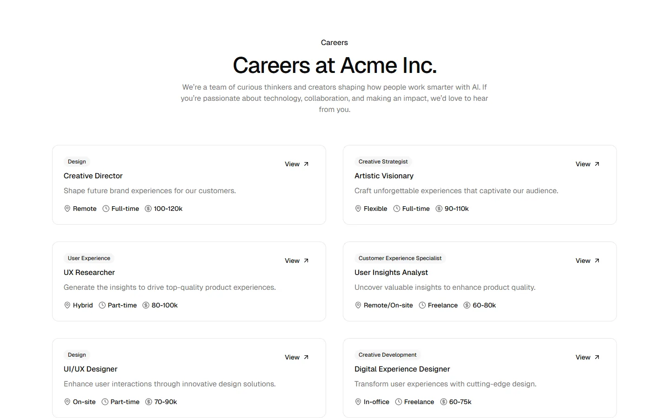
Task: Click the arrow icon next to View on UX Researcher
Action: (x=306, y=260)
